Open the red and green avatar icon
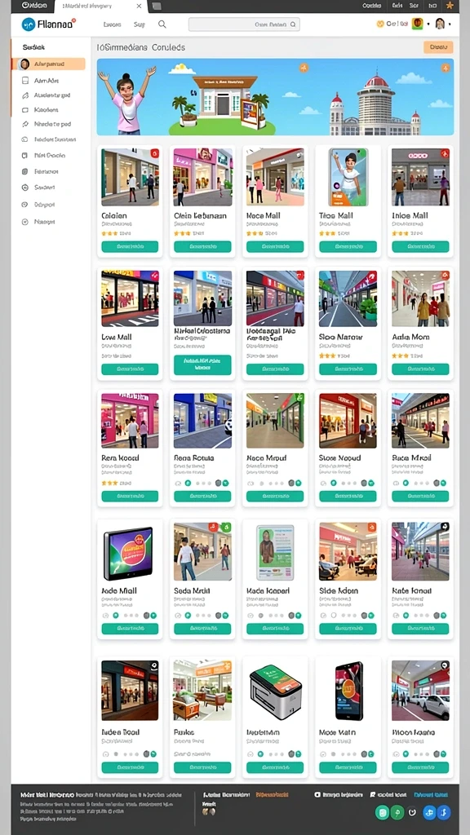The width and height of the screenshot is (470, 835). (x=417, y=24)
